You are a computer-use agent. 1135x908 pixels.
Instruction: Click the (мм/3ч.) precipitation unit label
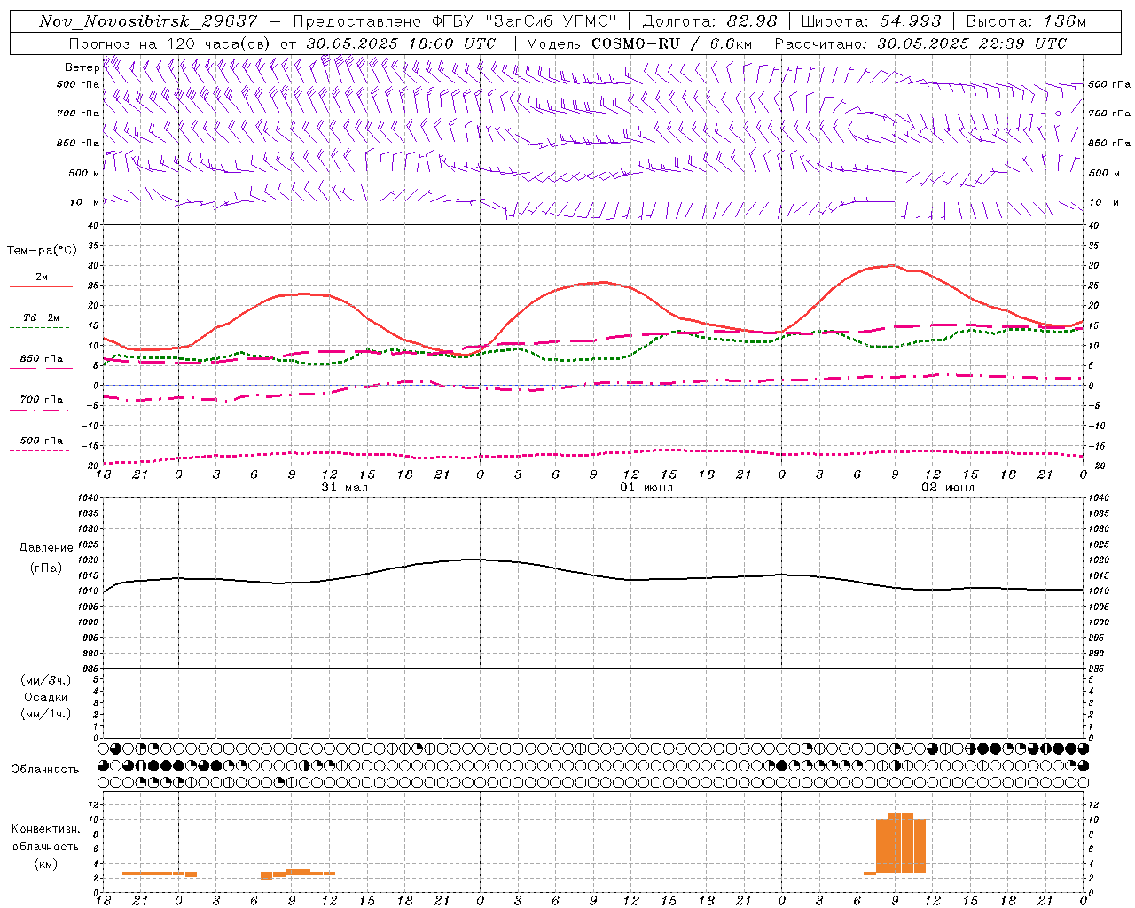46,681
